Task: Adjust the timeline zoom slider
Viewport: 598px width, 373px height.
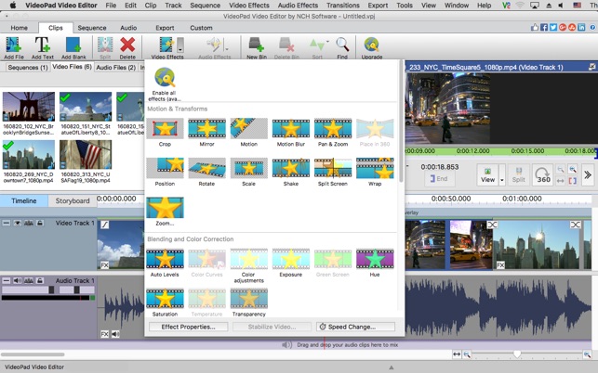Action: pyautogui.click(x=518, y=354)
